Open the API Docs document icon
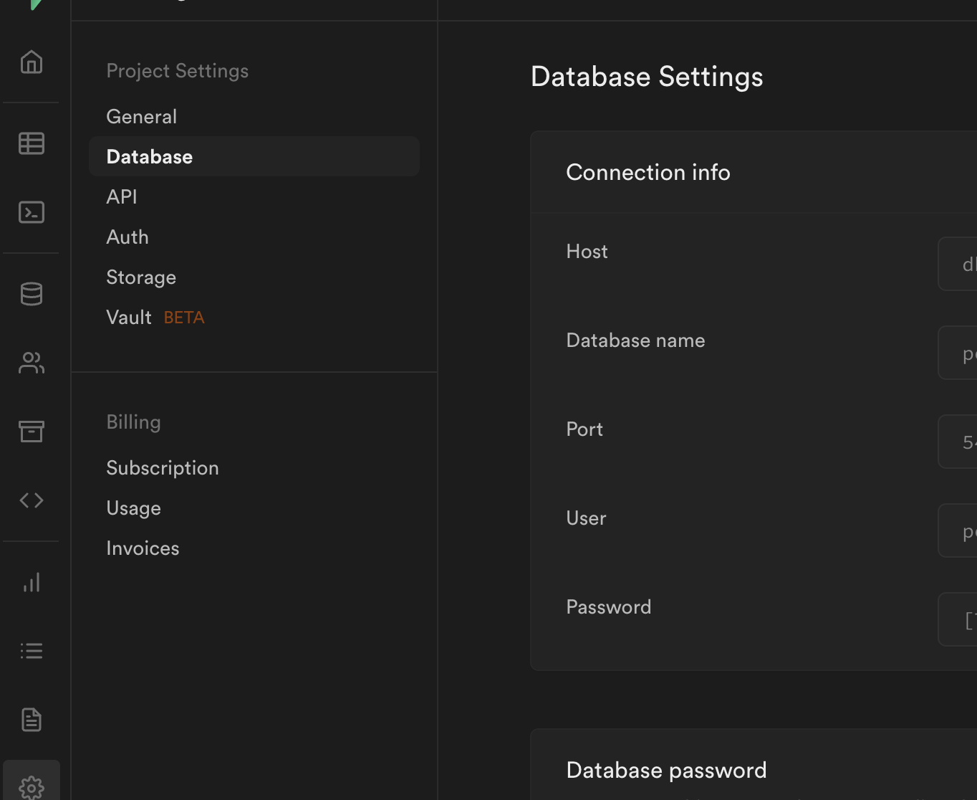This screenshot has height=800, width=977. tap(31, 720)
